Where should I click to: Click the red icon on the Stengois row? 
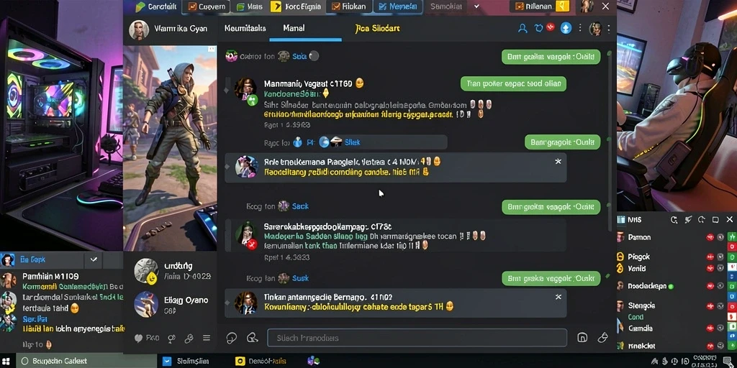coord(710,306)
